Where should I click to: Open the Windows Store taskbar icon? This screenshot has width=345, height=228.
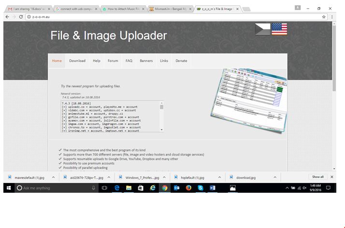coord(141,188)
